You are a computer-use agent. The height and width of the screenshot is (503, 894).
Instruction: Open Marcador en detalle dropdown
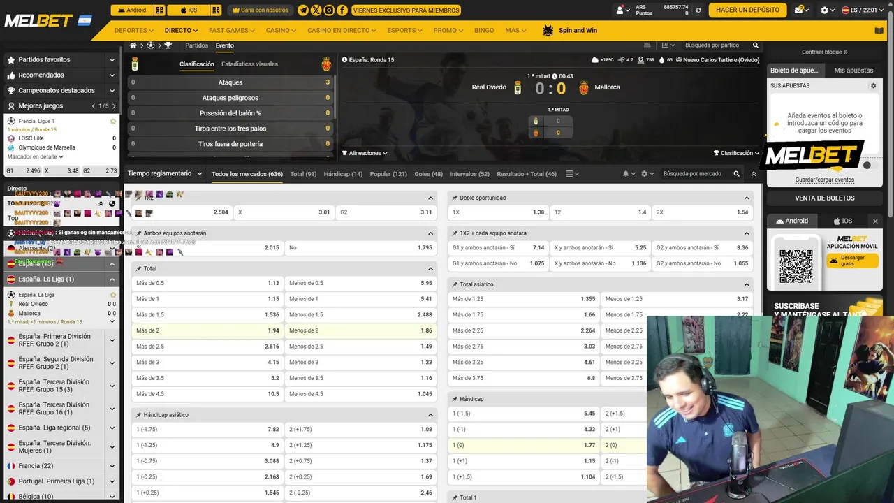(x=35, y=157)
